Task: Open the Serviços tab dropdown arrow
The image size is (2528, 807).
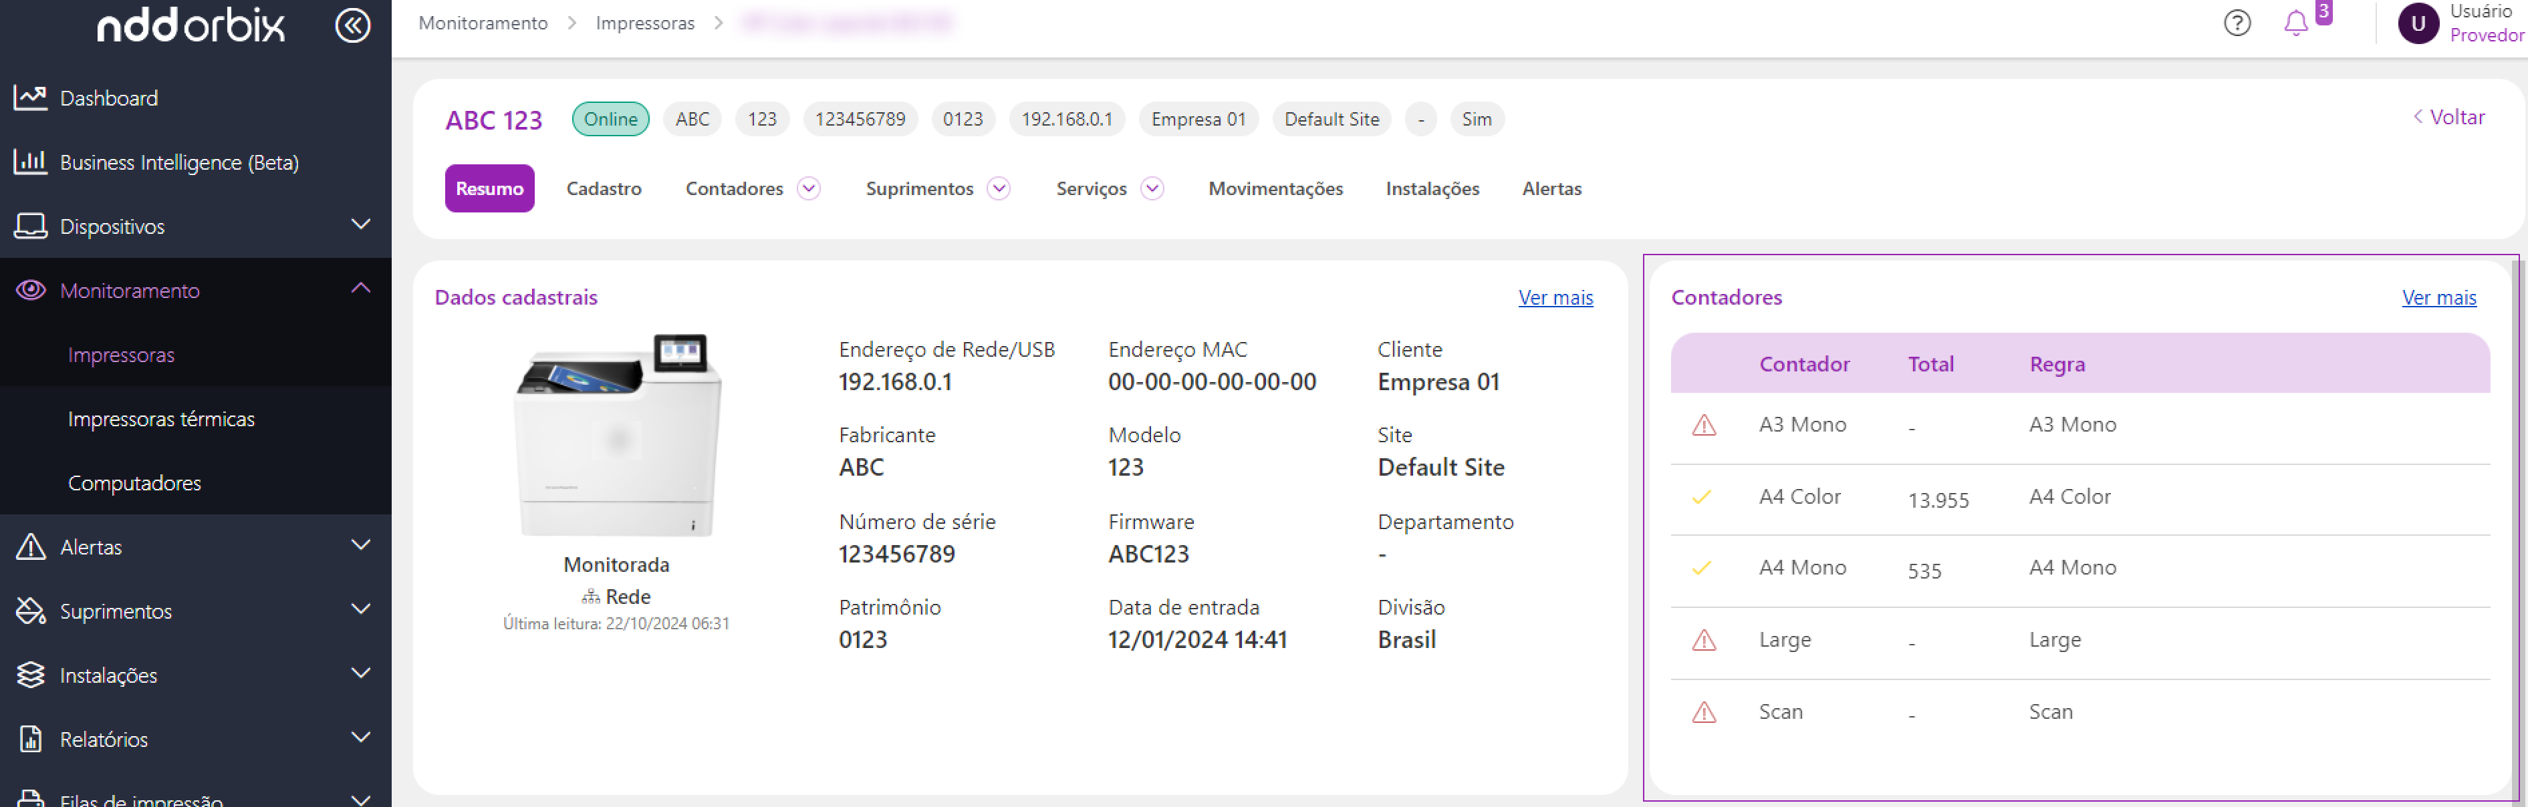Action: (1152, 188)
